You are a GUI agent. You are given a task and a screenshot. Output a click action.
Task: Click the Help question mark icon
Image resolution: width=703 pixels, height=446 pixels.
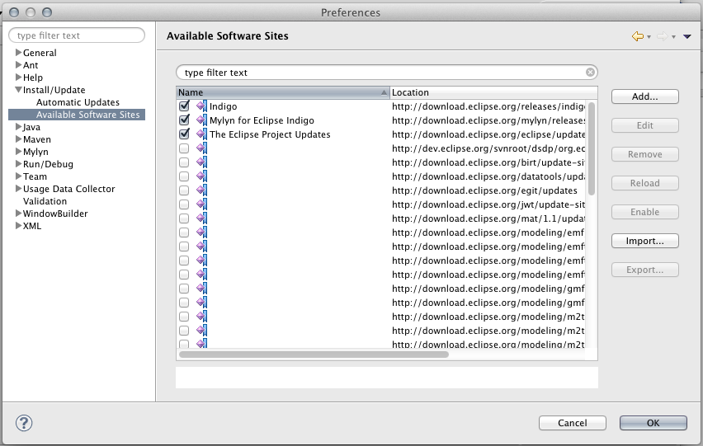click(23, 422)
